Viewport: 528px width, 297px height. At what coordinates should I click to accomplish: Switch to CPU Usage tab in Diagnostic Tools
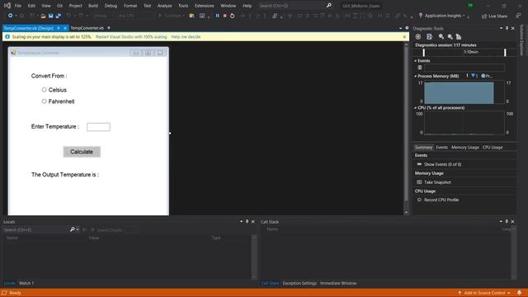(x=493, y=148)
